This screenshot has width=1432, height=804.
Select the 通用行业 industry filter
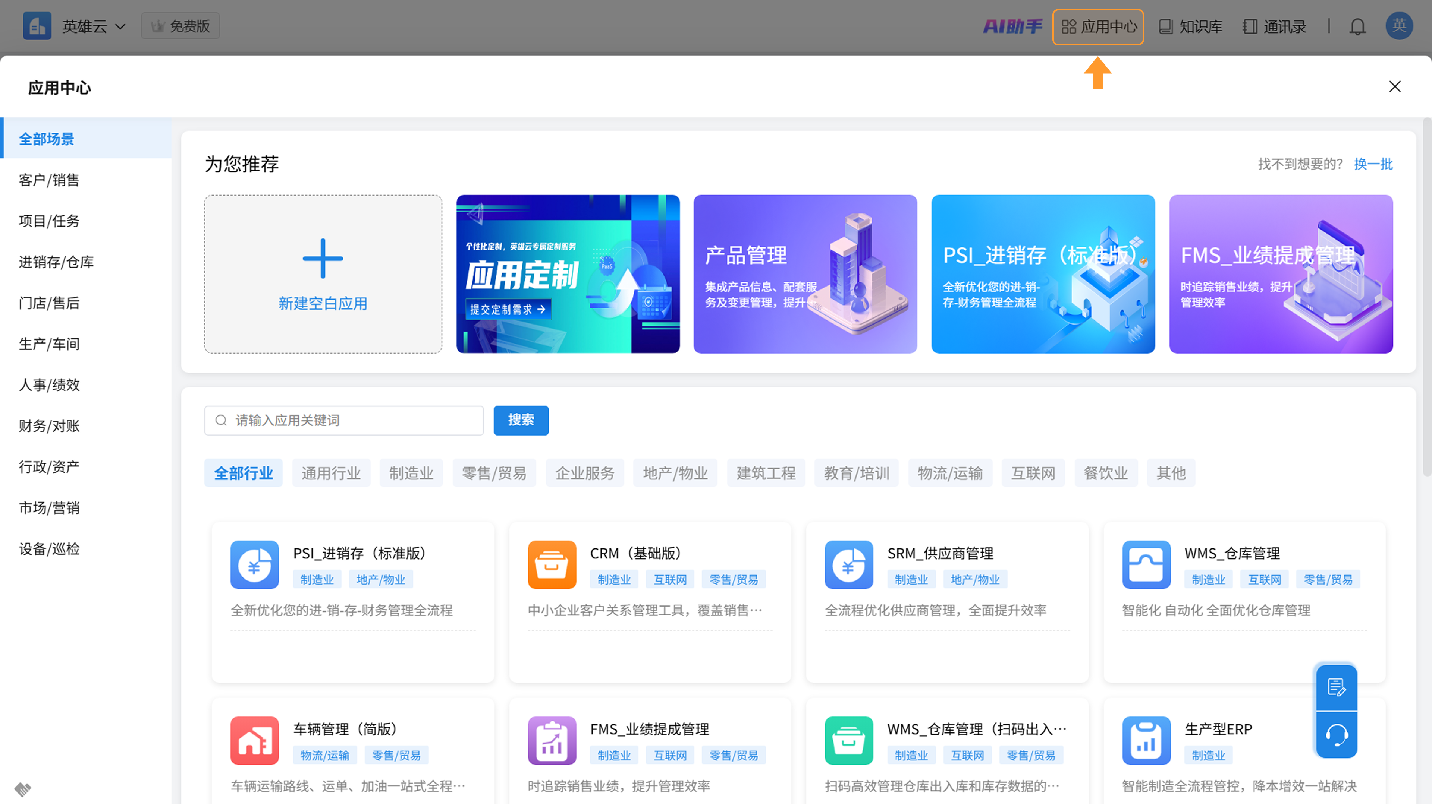(331, 473)
